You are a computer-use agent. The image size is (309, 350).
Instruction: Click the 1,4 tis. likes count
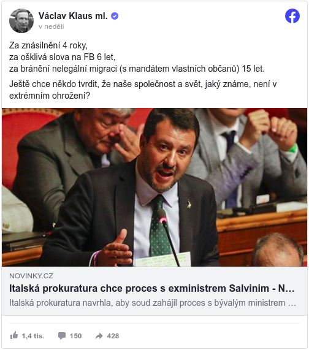click(x=33, y=336)
